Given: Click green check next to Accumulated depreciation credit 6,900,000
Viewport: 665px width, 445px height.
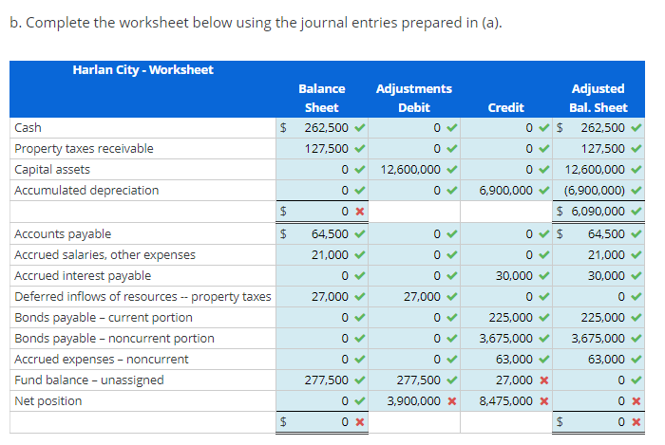Looking at the screenshot, I should (x=544, y=190).
